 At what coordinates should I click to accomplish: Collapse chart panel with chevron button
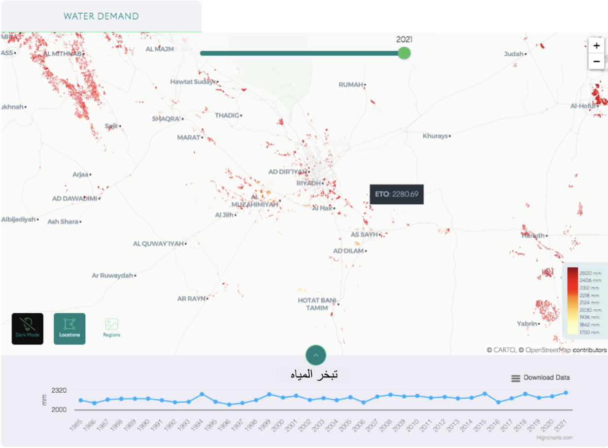[316, 355]
